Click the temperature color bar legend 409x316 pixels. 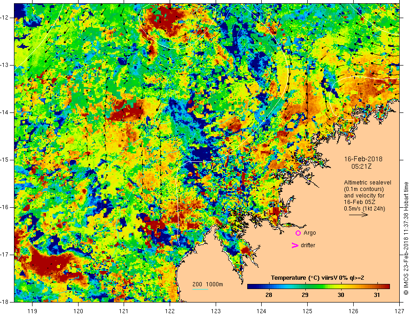pyautogui.click(x=318, y=287)
